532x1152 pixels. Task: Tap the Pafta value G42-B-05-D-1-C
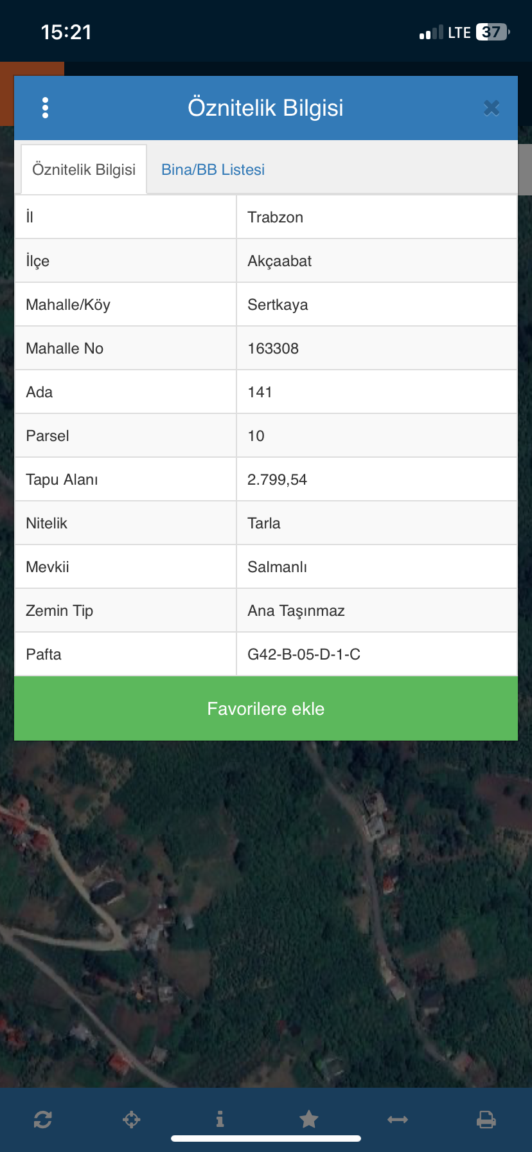click(x=304, y=654)
